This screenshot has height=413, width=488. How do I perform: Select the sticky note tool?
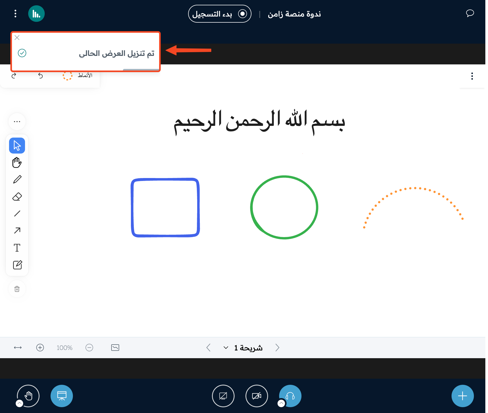click(17, 265)
